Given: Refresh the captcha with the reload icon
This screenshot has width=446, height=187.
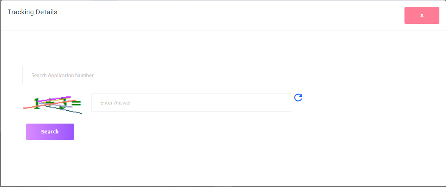Looking at the screenshot, I should 298,98.
